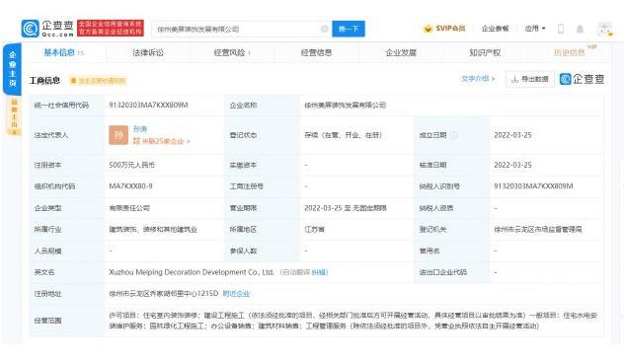
Task: Open legal representative 孙涛 link
Action: click(140, 129)
